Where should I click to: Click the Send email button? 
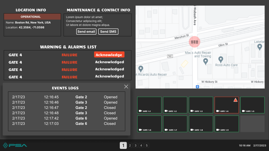pyautogui.click(x=86, y=31)
